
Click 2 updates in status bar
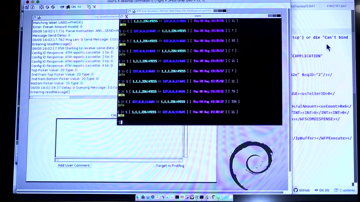(x=345, y=190)
